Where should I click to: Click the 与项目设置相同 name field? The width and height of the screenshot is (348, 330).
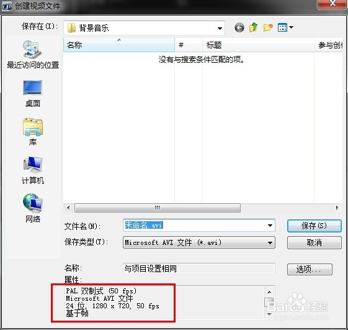click(199, 268)
